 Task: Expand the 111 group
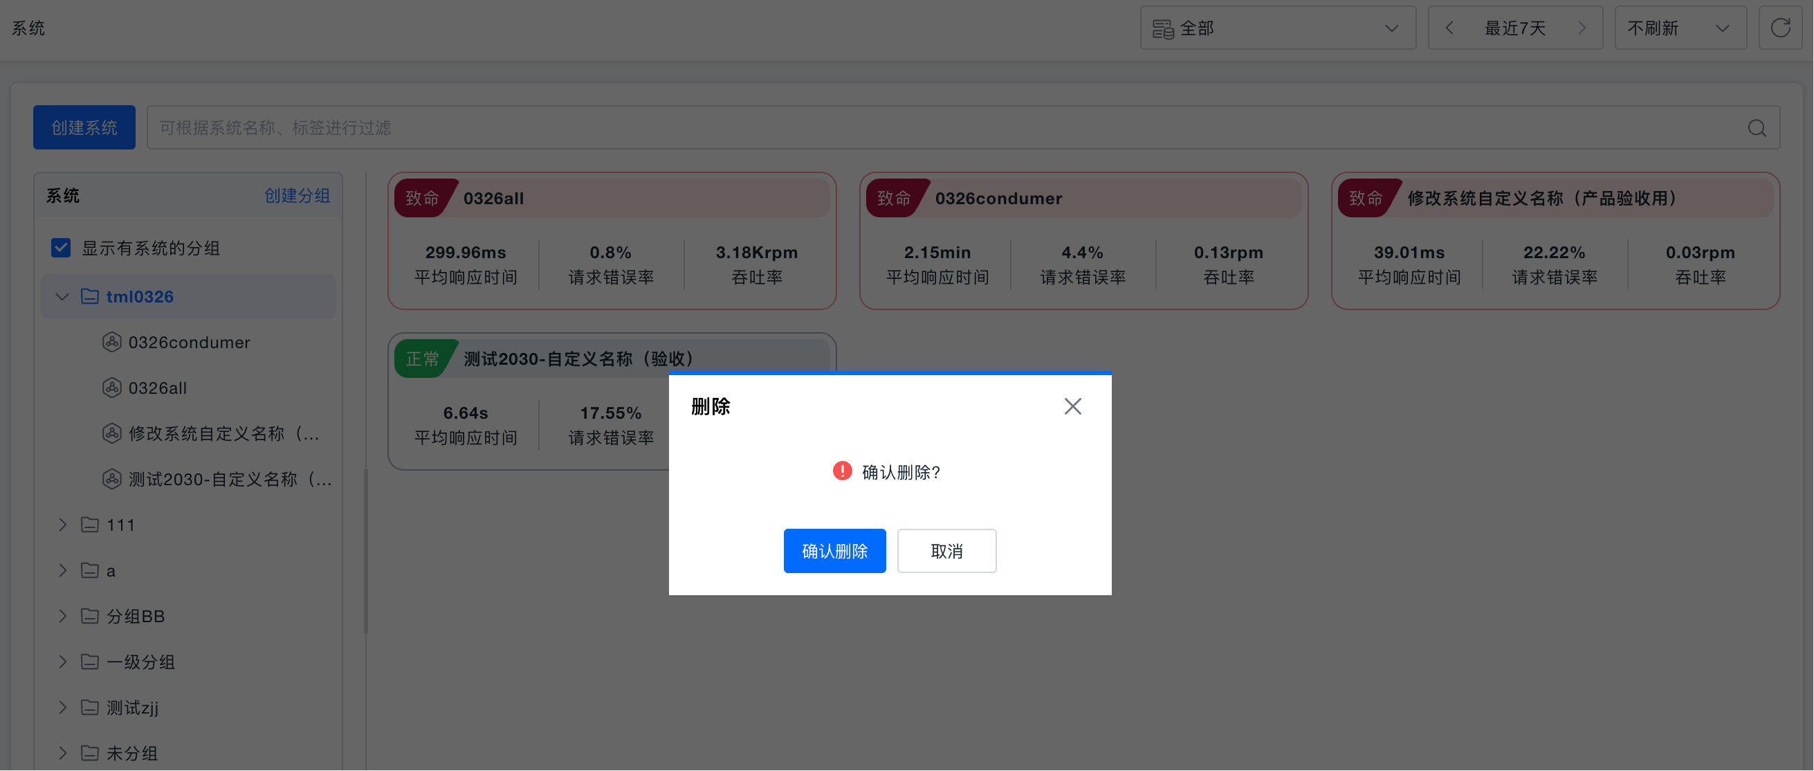pyautogui.click(x=62, y=525)
